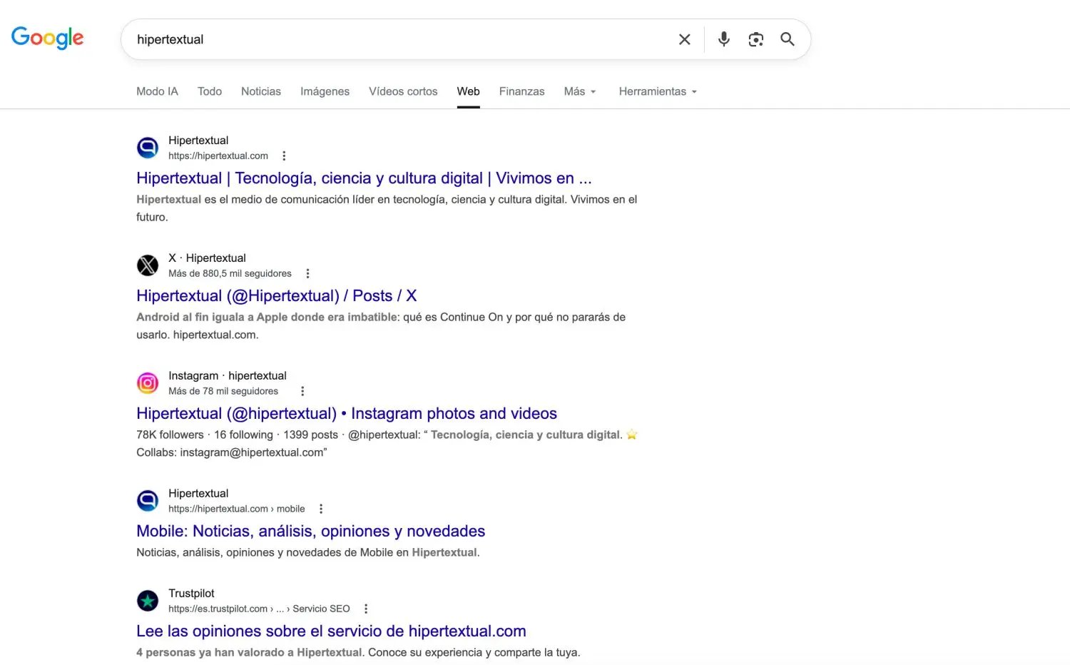Open the Noticias tab
Image resolution: width=1070 pixels, height=665 pixels.
(261, 91)
